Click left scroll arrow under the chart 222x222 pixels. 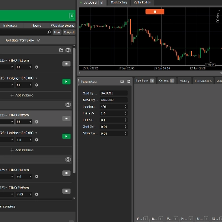point(80,73)
